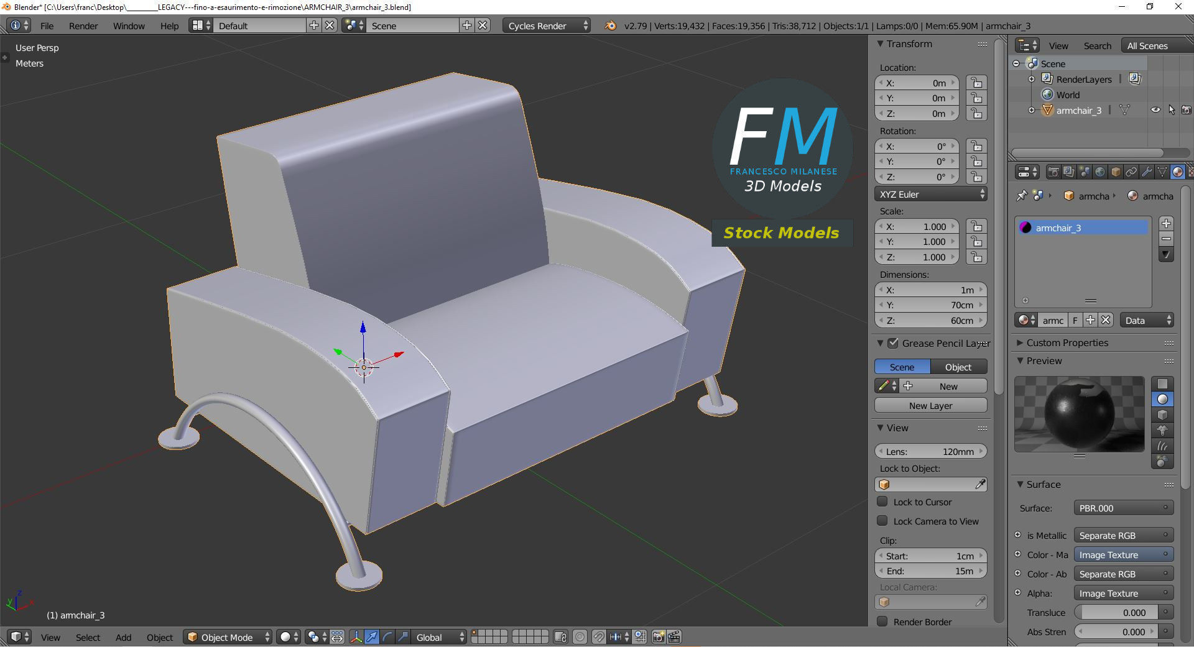Image resolution: width=1194 pixels, height=647 pixels.
Task: Open the Constraints properties tab (chain icon)
Action: tap(1131, 172)
